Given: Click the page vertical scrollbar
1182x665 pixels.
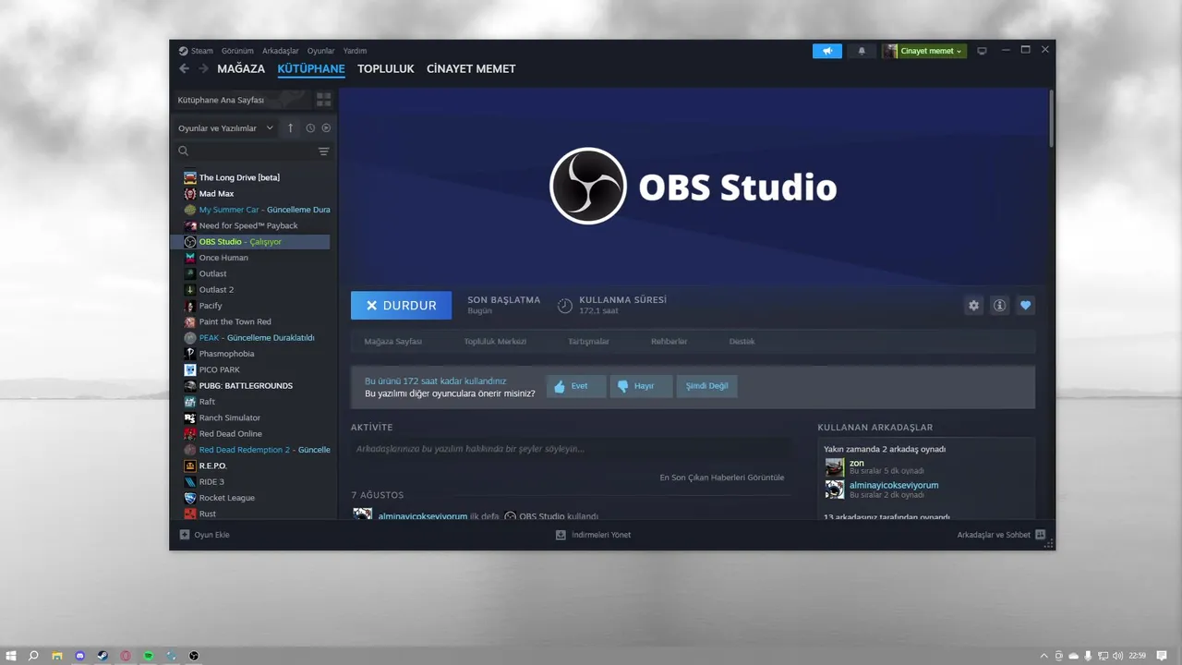Looking at the screenshot, I should (x=1051, y=117).
